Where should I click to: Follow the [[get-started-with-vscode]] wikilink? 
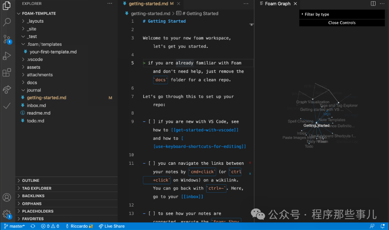205,130
